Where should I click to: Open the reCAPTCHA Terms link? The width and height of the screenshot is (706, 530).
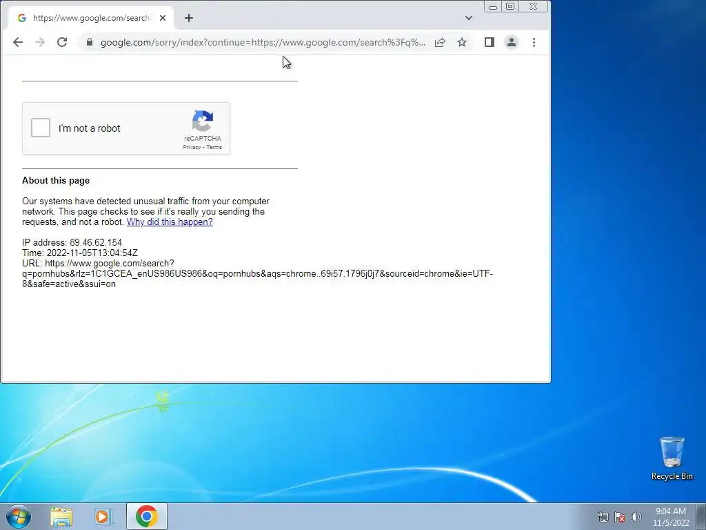pyautogui.click(x=214, y=148)
